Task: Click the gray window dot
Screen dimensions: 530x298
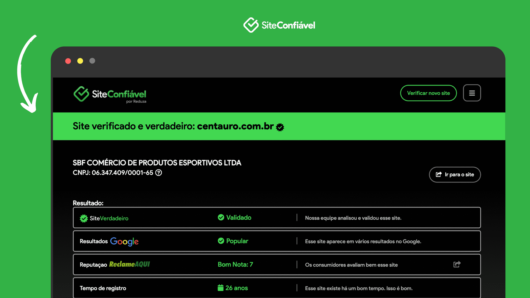Action: point(92,61)
